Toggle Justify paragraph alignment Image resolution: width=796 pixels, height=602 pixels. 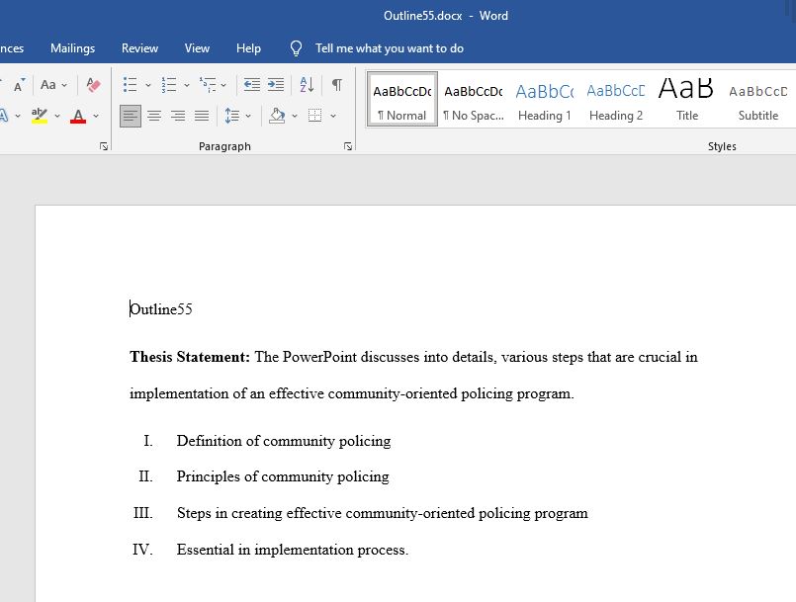(x=202, y=116)
